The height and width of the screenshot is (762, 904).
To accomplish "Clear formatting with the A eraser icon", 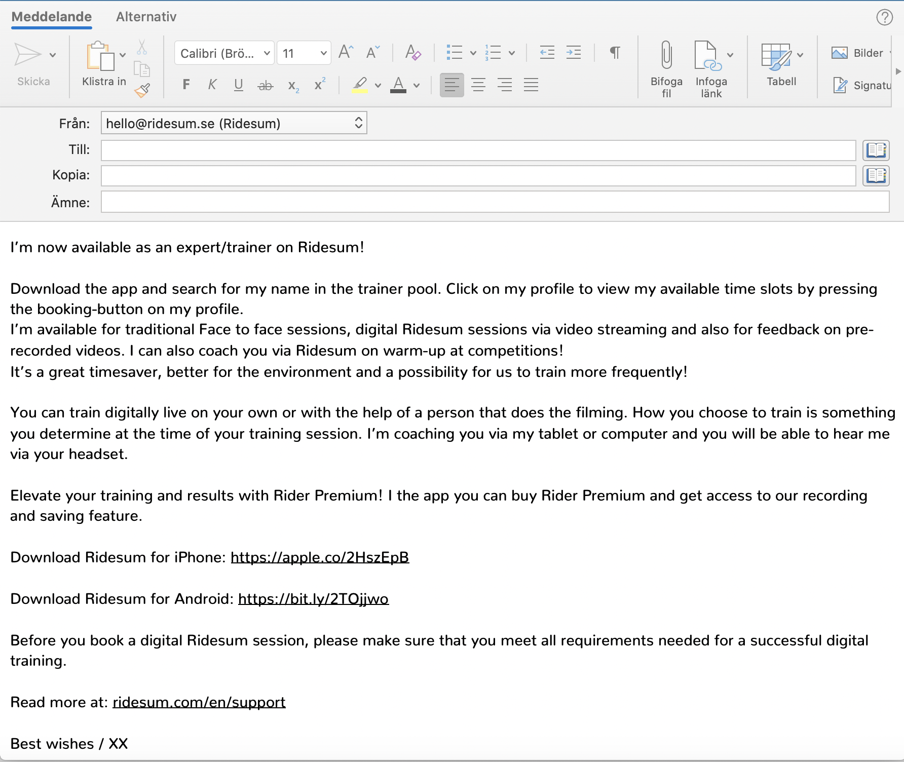I will coord(413,52).
